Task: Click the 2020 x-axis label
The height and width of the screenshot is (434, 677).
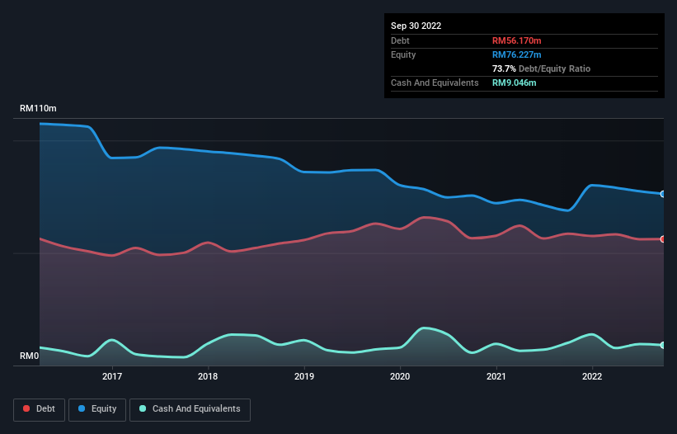Action: point(400,376)
